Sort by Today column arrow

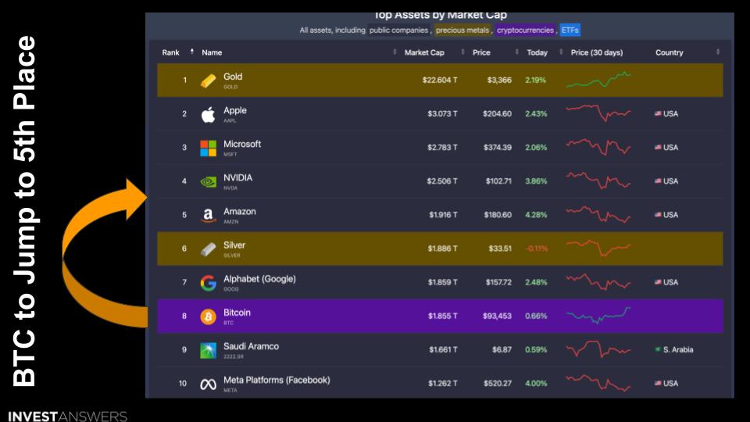click(561, 52)
